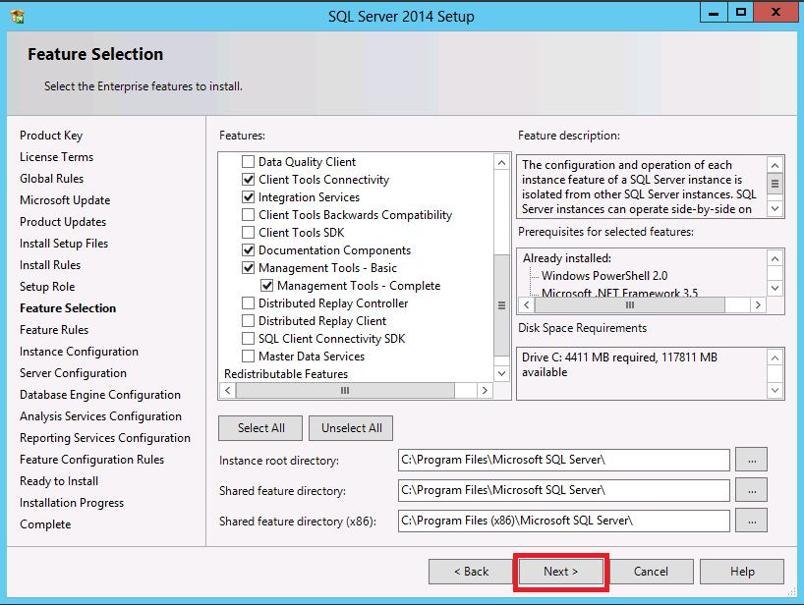Screen dimensions: 804x605
Task: Click the Setup Role step
Action: [47, 287]
